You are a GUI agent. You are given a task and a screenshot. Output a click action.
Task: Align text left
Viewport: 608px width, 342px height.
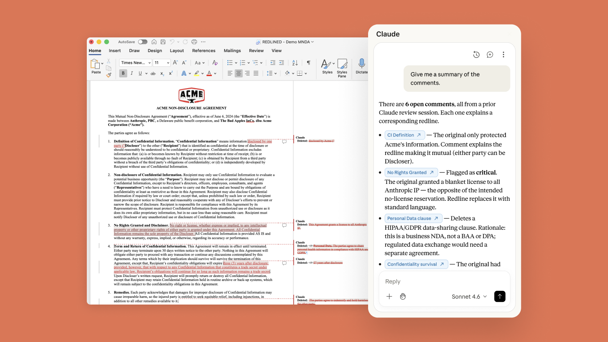click(x=230, y=73)
